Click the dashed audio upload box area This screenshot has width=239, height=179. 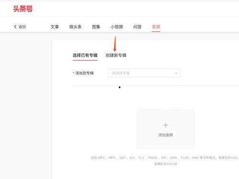(166, 129)
